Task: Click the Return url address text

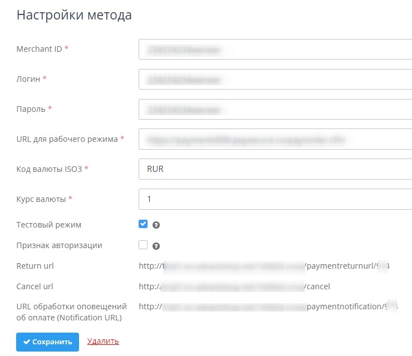Action: [x=267, y=266]
